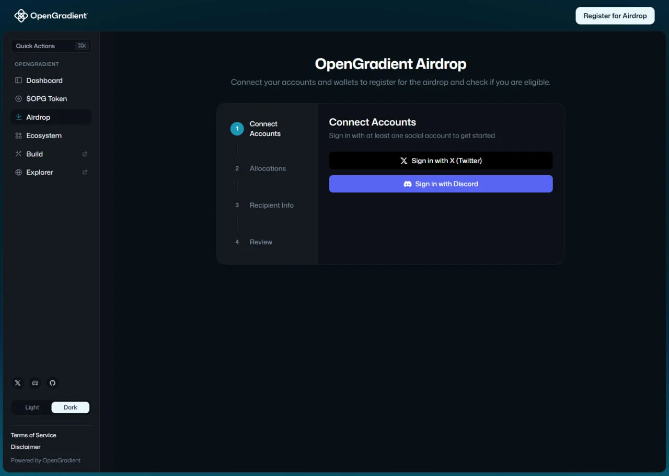Click the ⌘K shortcut badge in Quick Actions
The width and height of the screenshot is (669, 476).
point(82,46)
